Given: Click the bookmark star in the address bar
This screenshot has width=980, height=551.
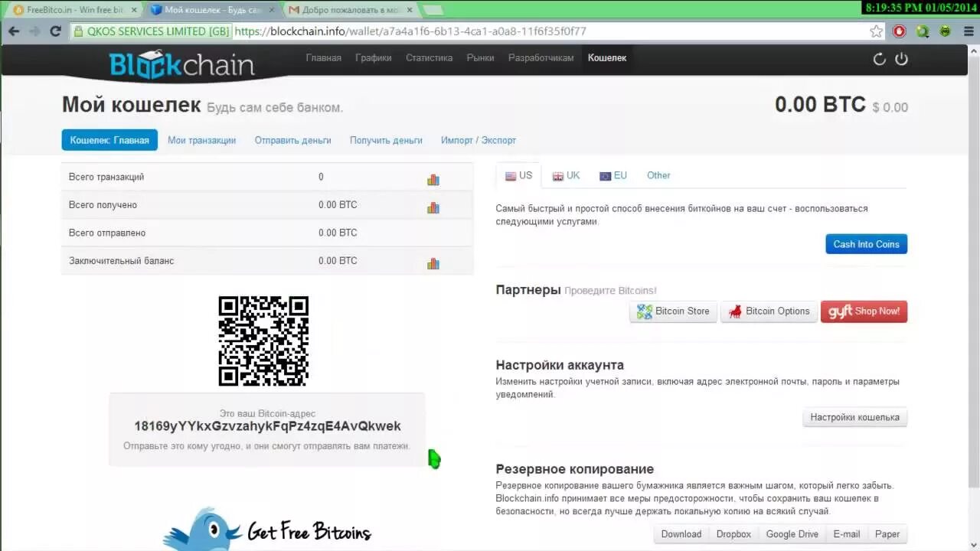Looking at the screenshot, I should (874, 31).
